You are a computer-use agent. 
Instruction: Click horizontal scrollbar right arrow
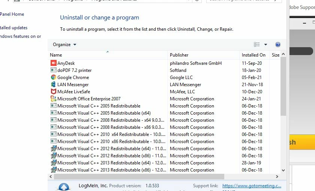277,176
